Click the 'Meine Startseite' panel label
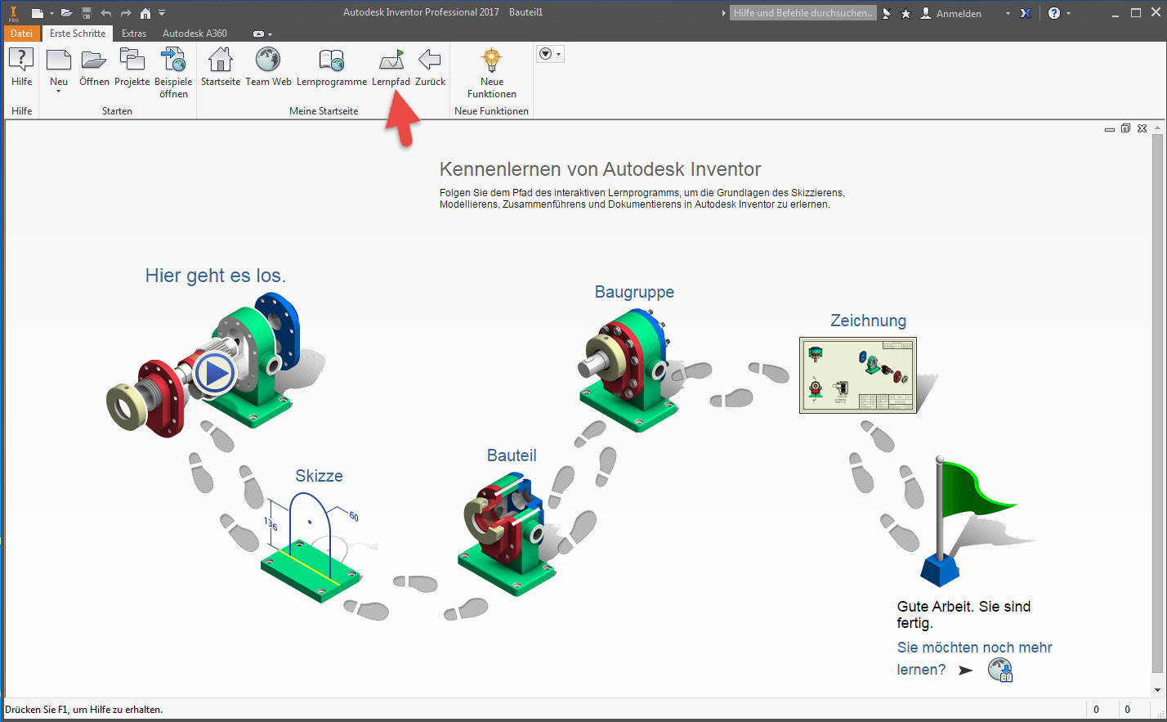This screenshot has height=722, width=1167. click(x=324, y=111)
